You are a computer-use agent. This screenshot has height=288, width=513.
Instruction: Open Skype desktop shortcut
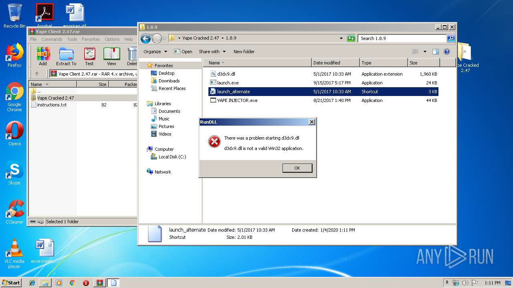[14, 174]
